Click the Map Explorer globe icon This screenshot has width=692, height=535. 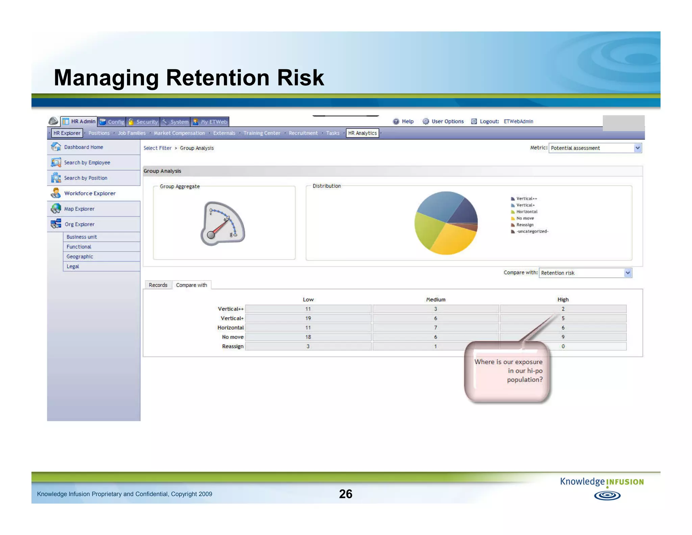click(x=56, y=209)
